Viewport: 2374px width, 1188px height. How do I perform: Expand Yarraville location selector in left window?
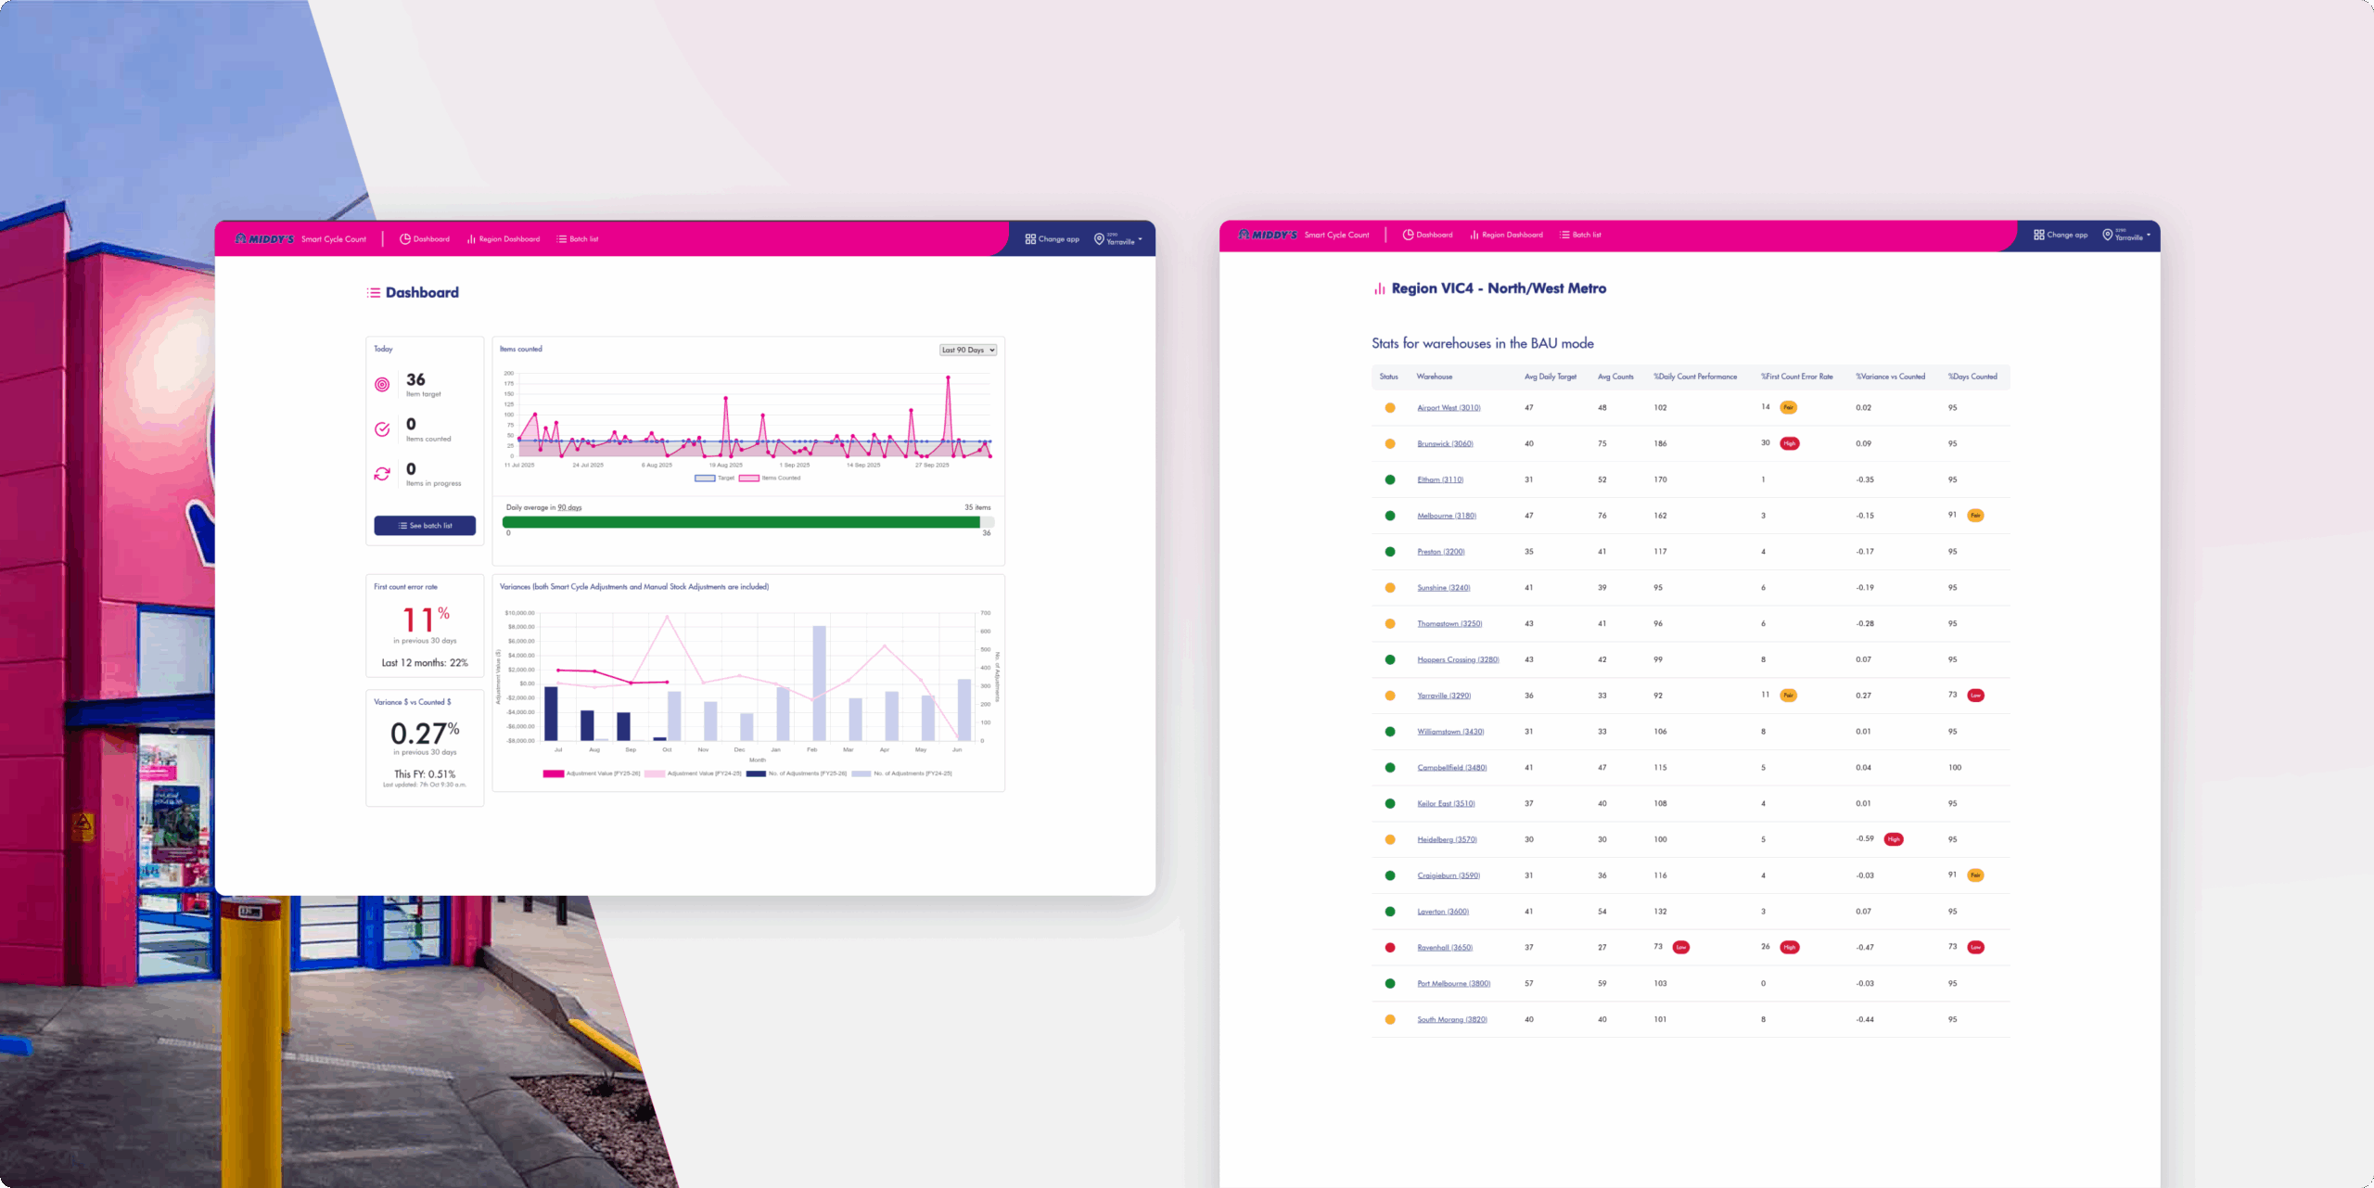(x=1119, y=239)
